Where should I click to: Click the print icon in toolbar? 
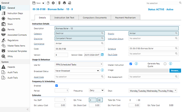(x=64, y=3)
